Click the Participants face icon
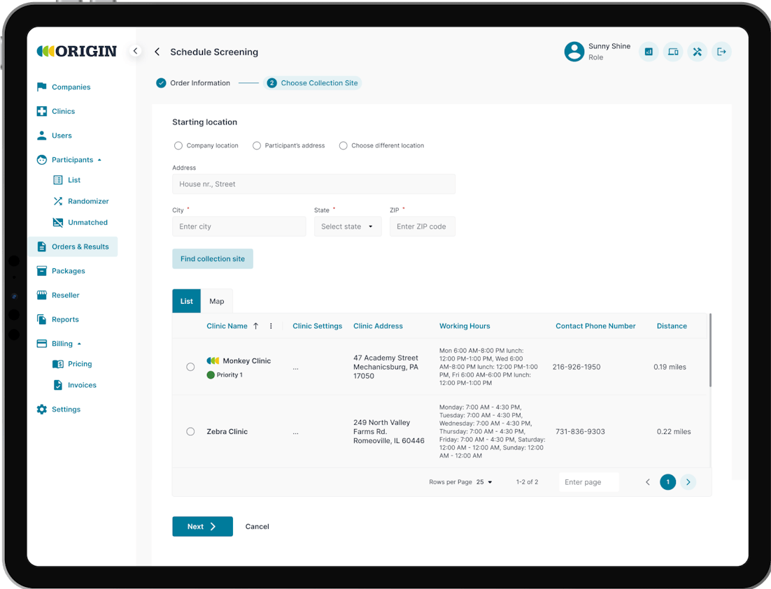Screen dimensions: 771x589 click(42, 160)
